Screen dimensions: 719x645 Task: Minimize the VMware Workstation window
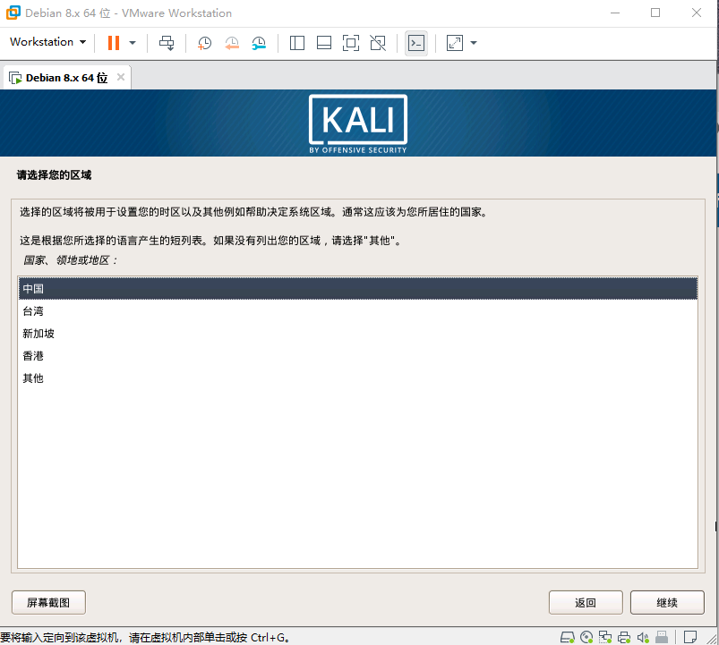click(x=615, y=13)
